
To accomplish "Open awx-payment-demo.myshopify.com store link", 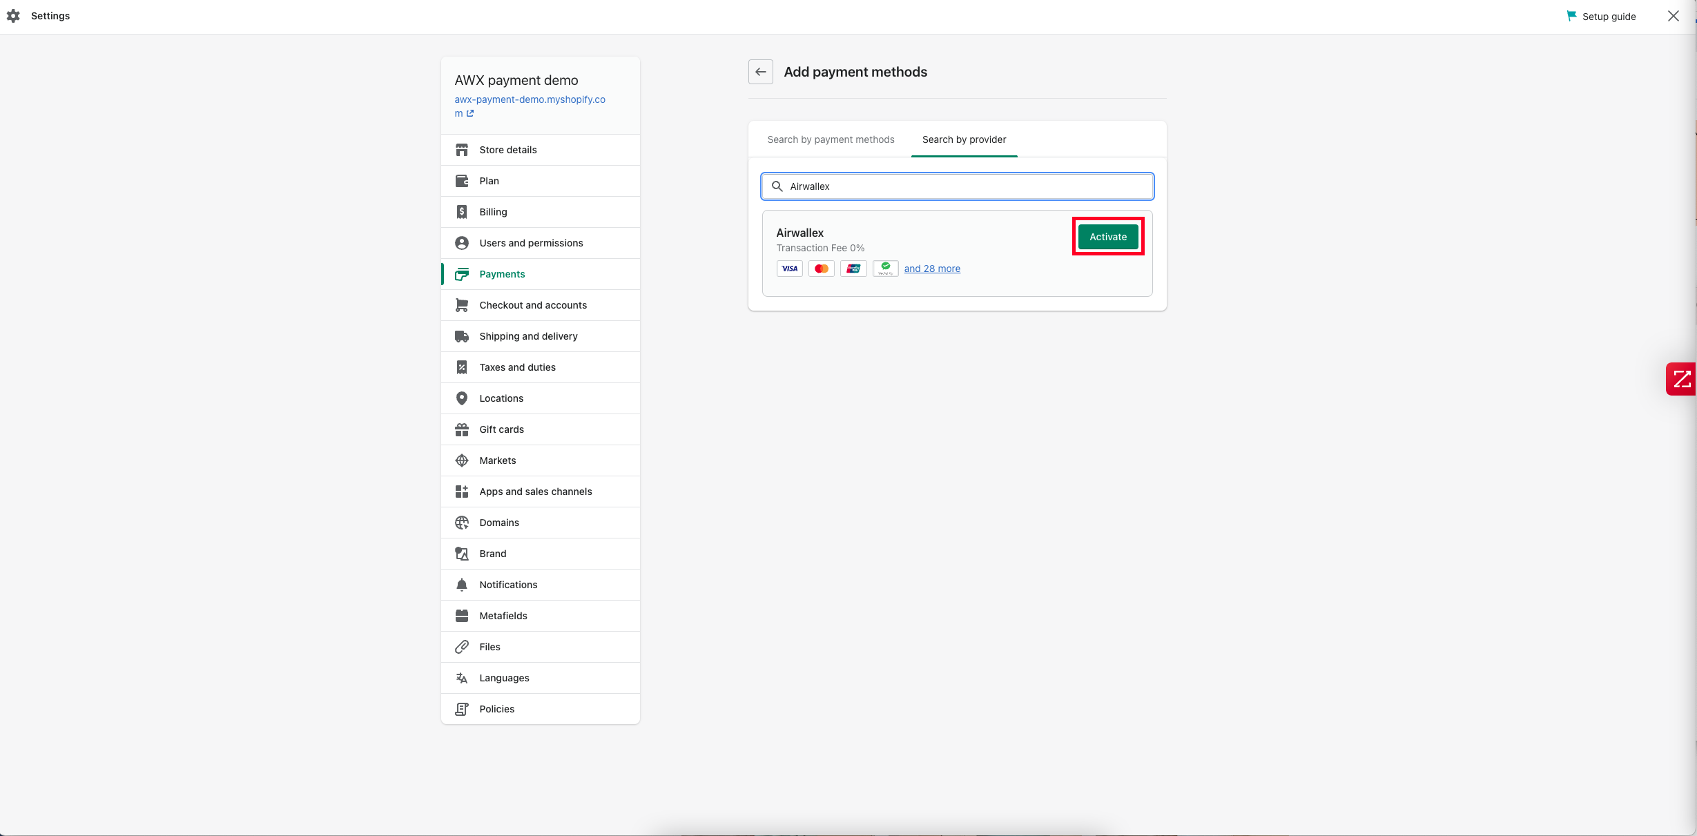I will 530,106.
